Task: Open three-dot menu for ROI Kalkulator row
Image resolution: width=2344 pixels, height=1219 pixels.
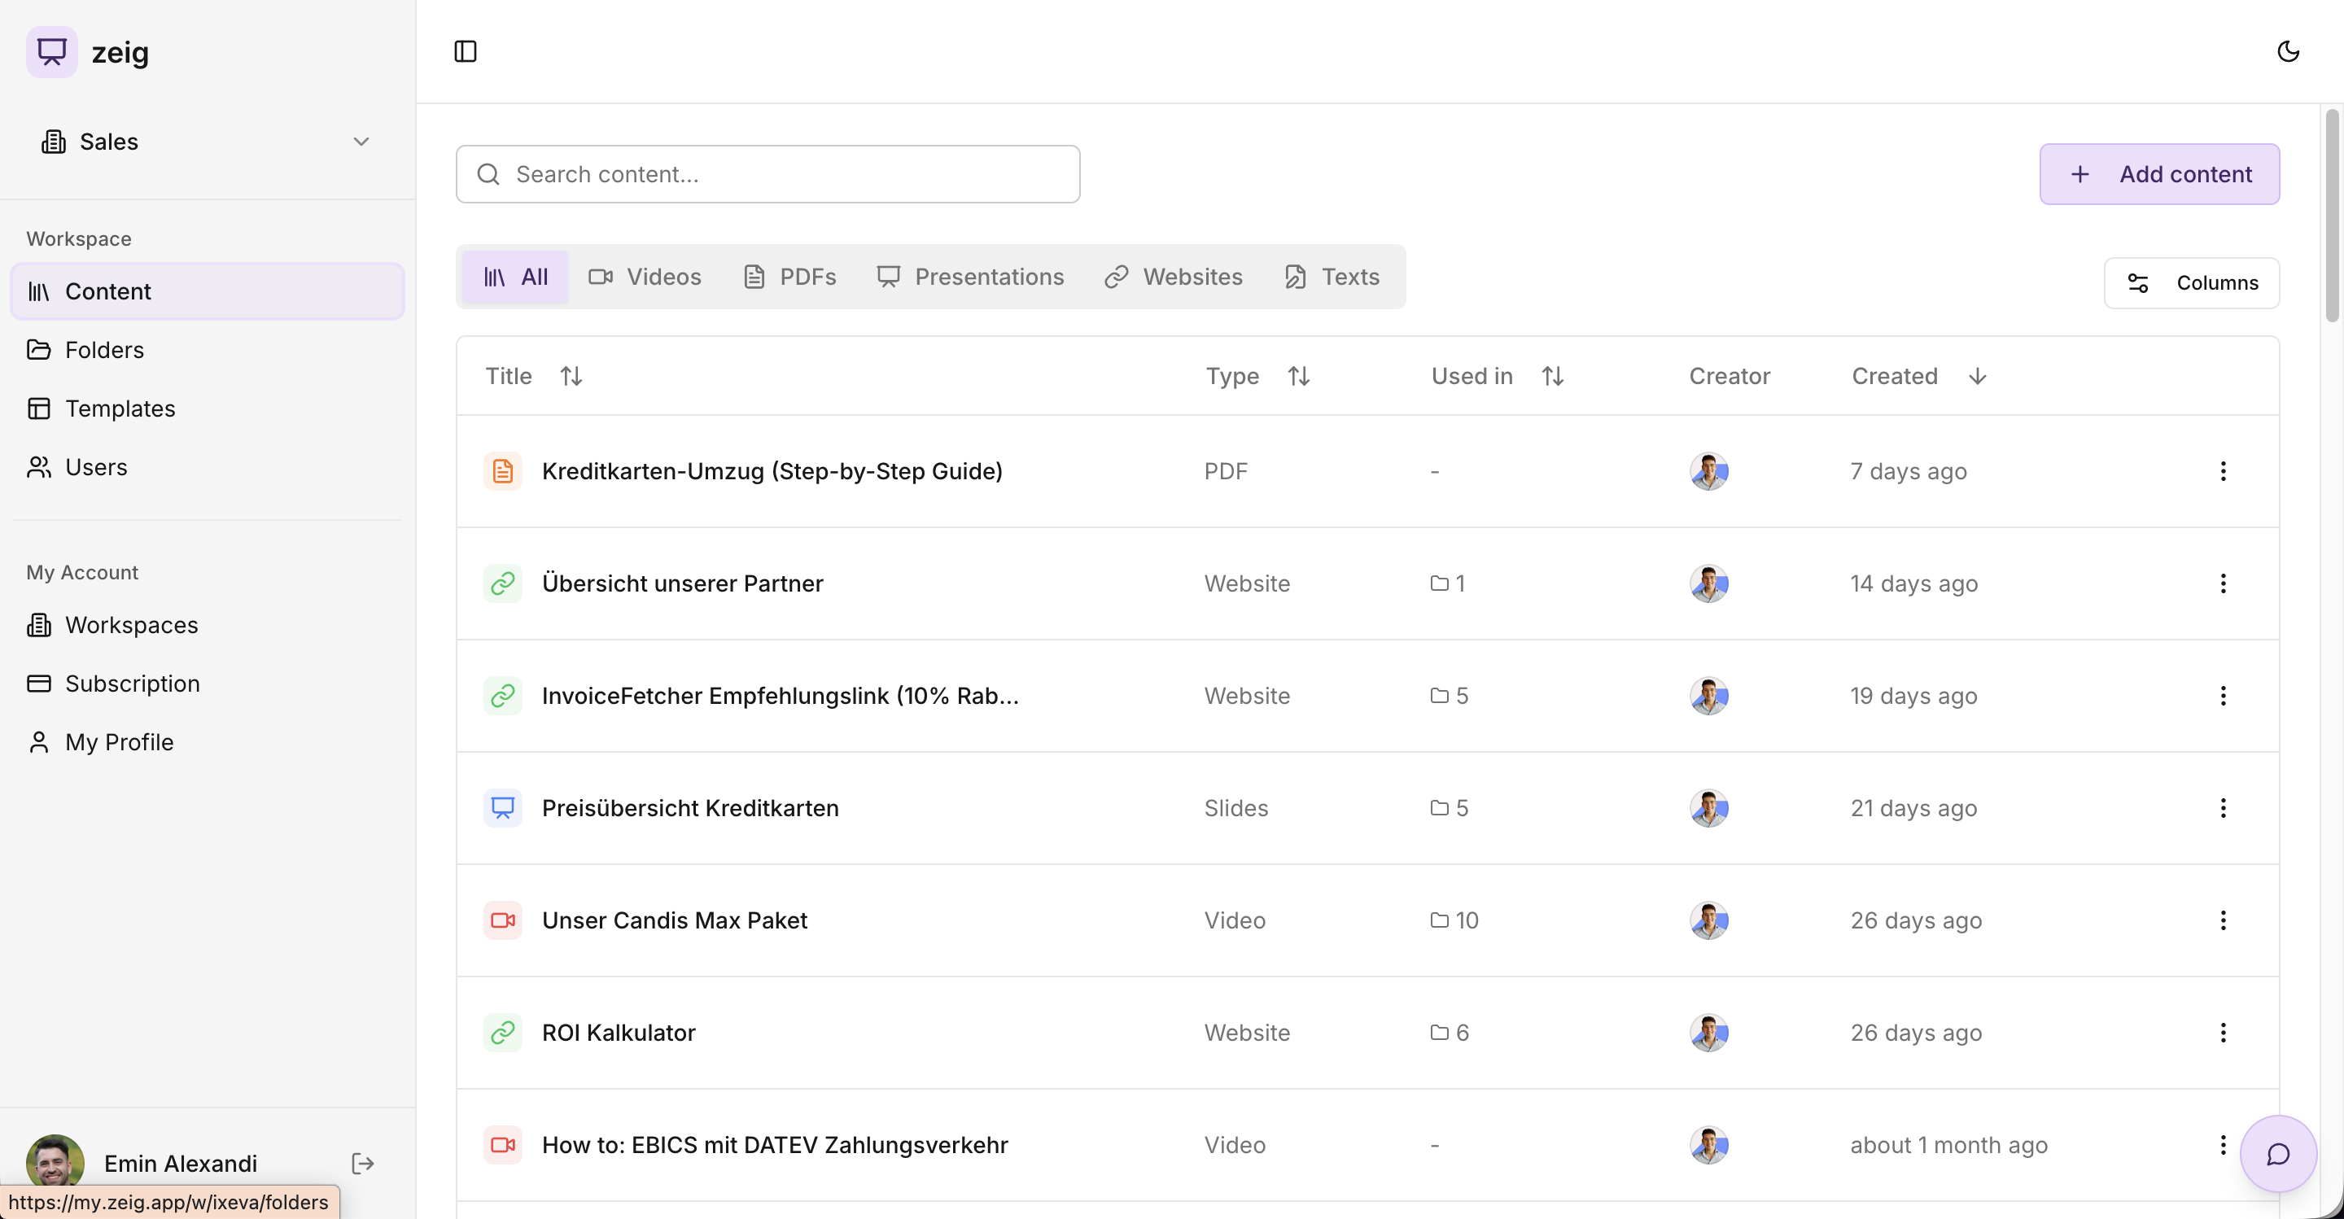Action: (x=2222, y=1033)
